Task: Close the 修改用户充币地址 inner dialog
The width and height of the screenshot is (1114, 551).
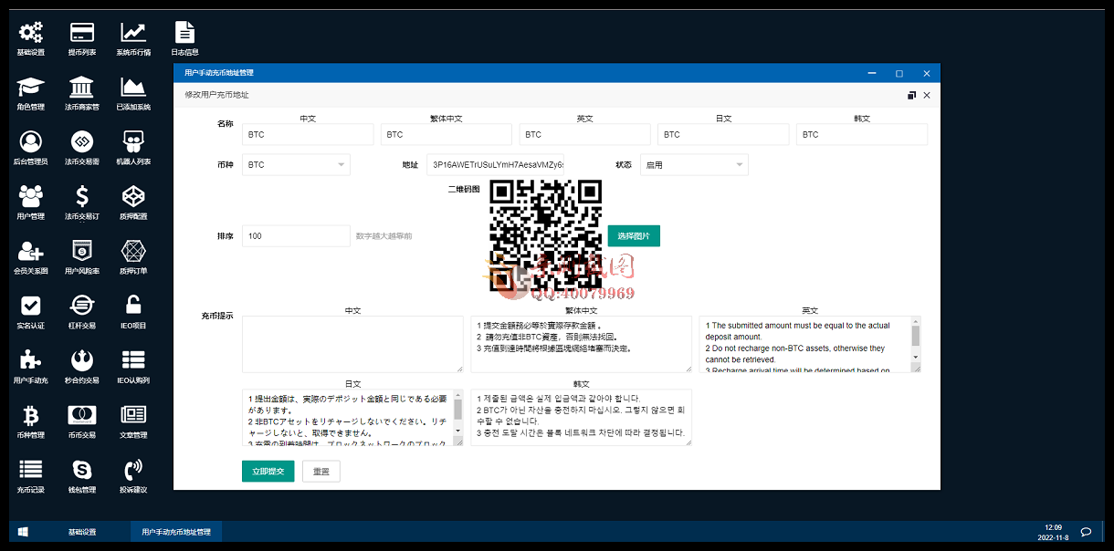Action: pos(927,95)
